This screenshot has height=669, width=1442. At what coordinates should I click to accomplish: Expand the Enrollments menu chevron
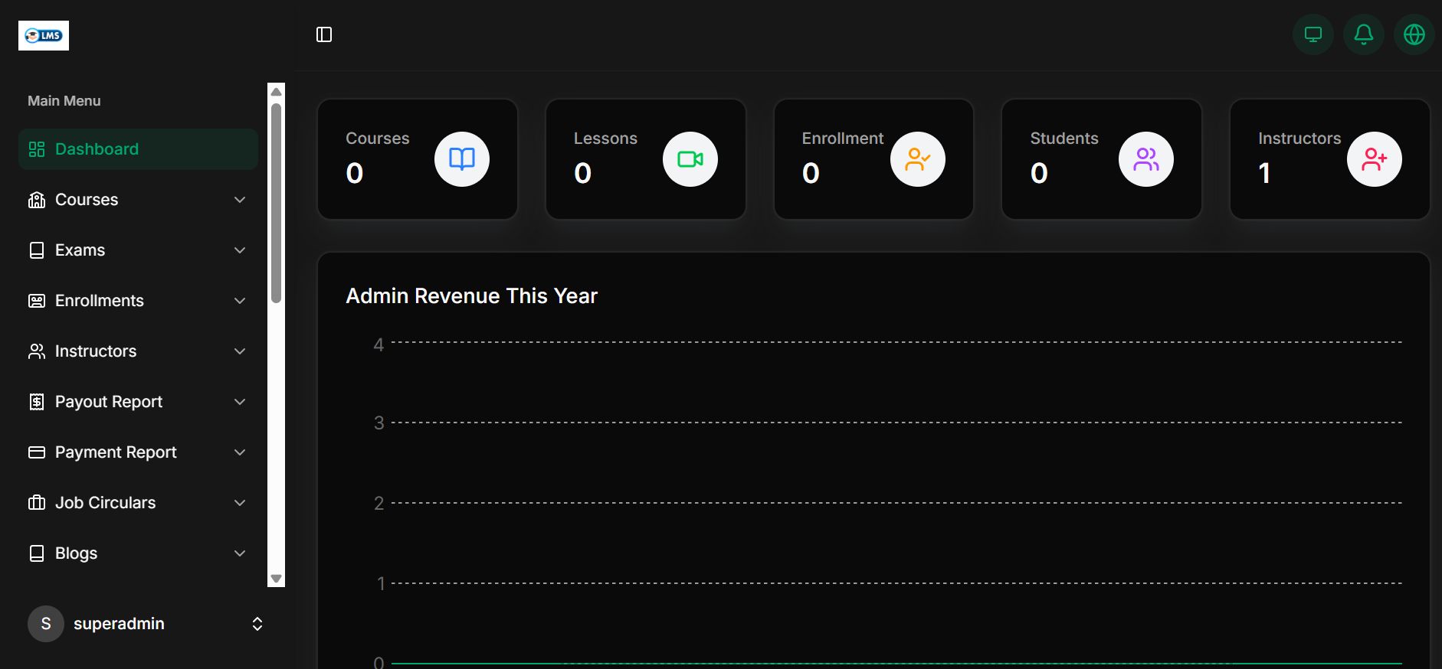pyautogui.click(x=240, y=301)
